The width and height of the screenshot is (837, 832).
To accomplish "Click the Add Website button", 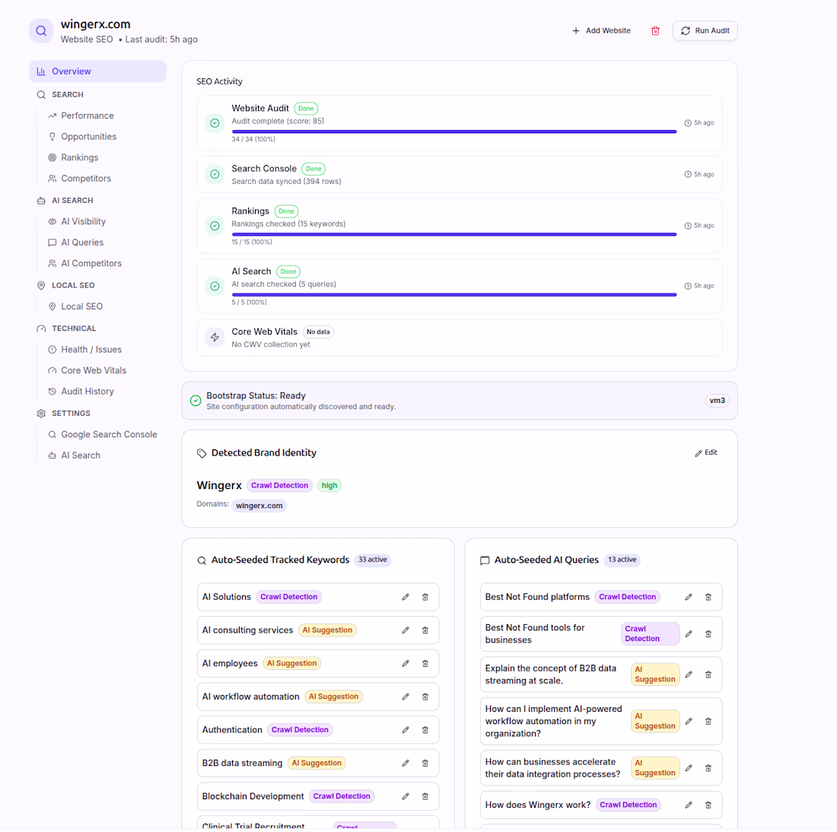I will coord(601,31).
